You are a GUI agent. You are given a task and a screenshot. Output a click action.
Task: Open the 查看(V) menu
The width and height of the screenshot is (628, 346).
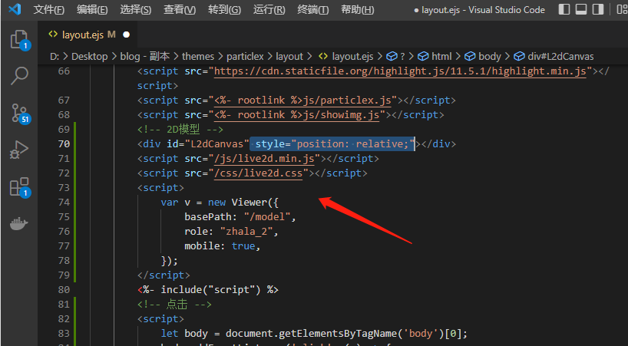[180, 10]
